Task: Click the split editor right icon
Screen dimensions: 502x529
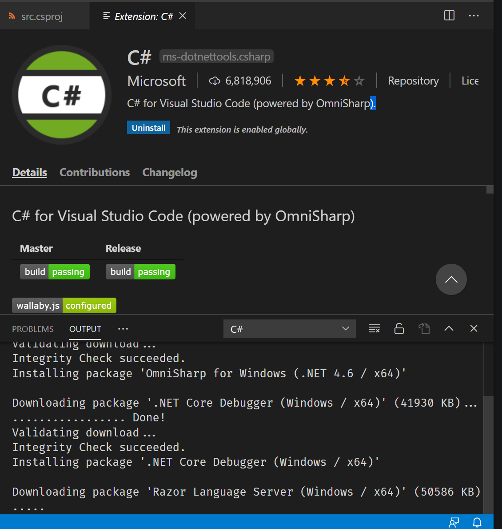Action: pyautogui.click(x=449, y=16)
